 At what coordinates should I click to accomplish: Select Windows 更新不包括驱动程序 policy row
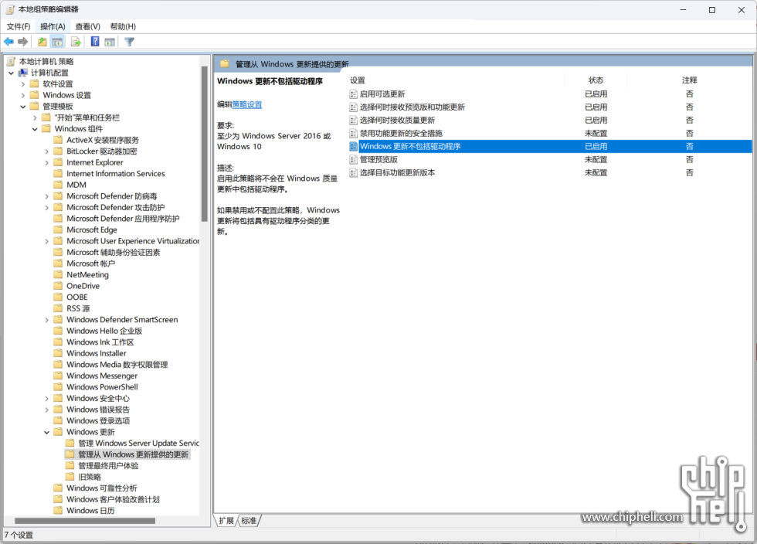click(x=549, y=146)
